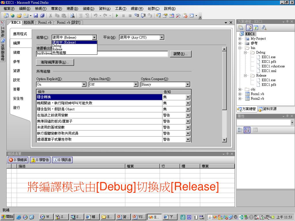Image resolution: width=295 pixels, height=221 pixels.
Task: Click the Alphabetical sort icon in Properties panel
Action: point(247,130)
